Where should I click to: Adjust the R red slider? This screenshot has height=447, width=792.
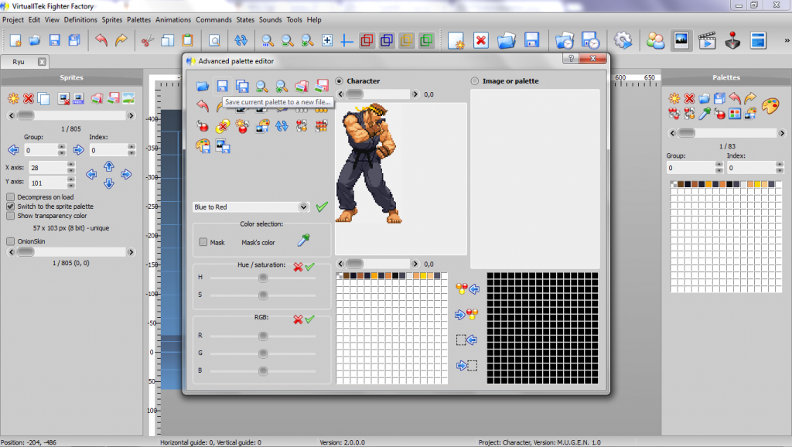[x=263, y=336]
